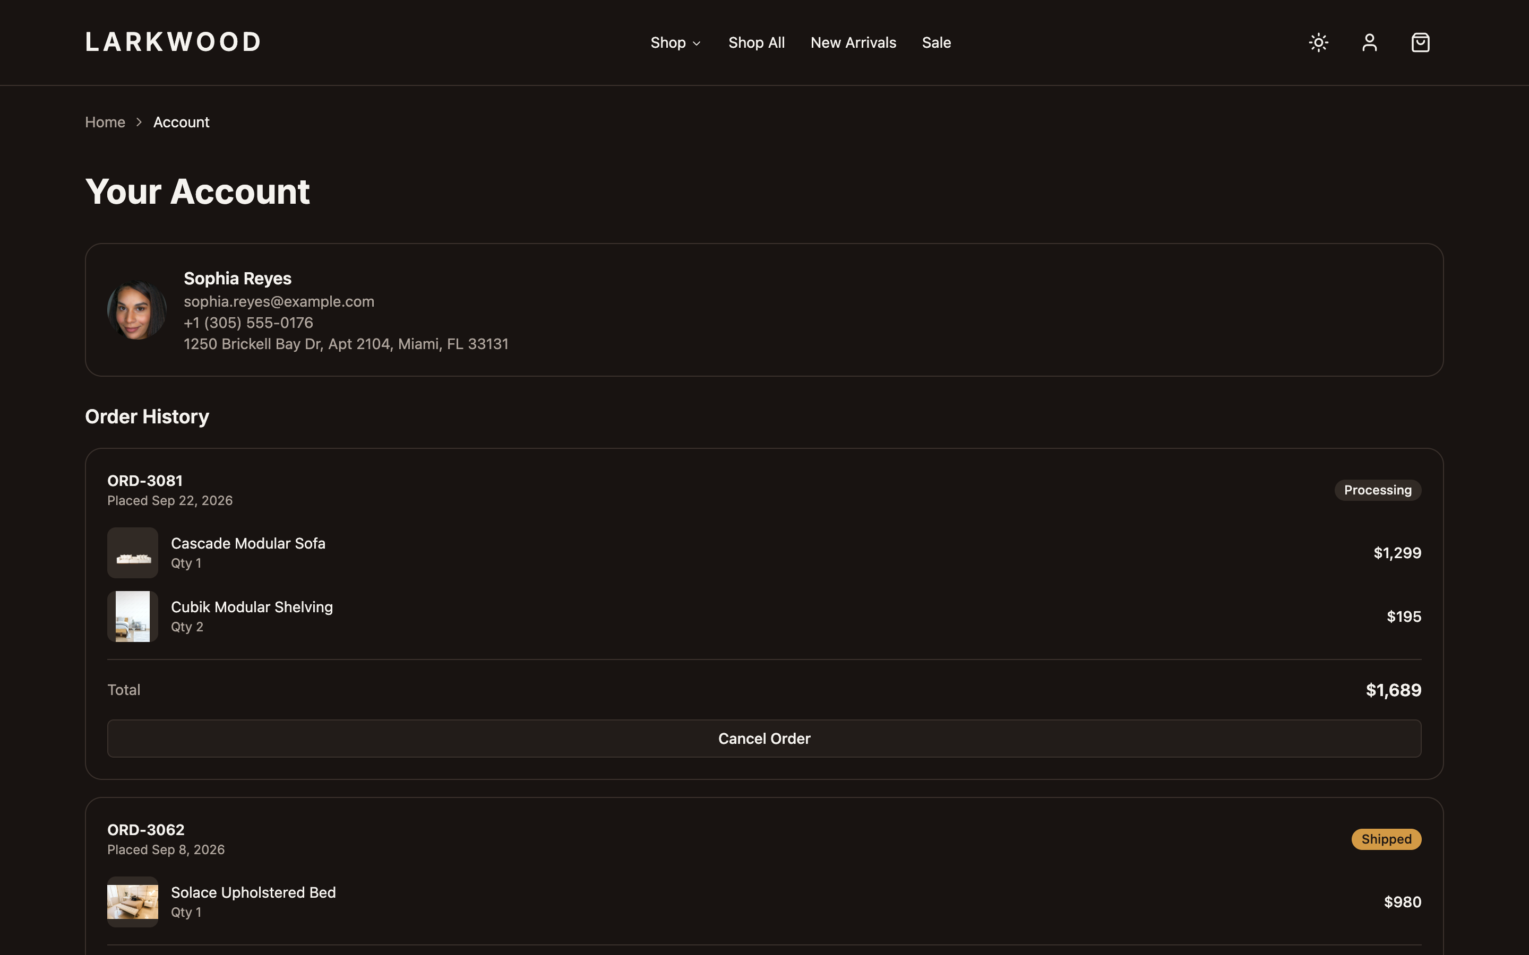
Task: Click email sophia.reyes@example.com
Action: pyautogui.click(x=279, y=301)
